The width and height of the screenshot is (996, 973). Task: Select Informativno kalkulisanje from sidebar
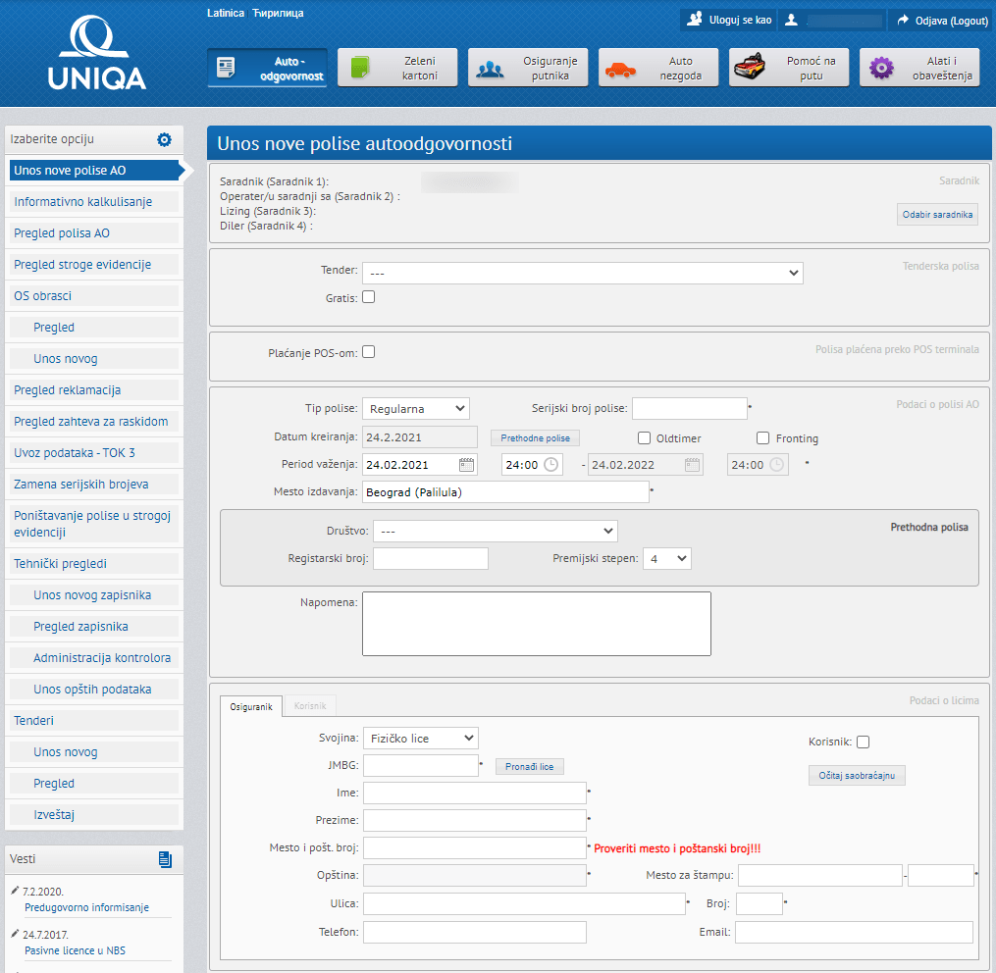[83, 202]
